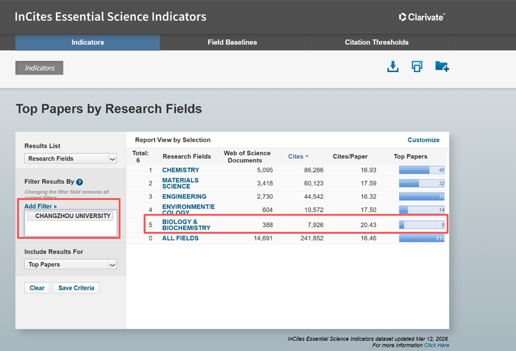
Task: Click the Clarivate logo
Action: click(422, 17)
